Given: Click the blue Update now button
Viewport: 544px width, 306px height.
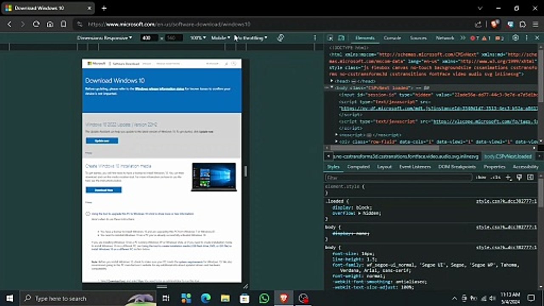Looking at the screenshot, I should [x=102, y=141].
